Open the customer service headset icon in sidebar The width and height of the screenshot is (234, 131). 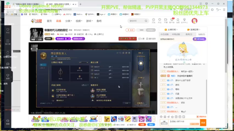coord(8,122)
